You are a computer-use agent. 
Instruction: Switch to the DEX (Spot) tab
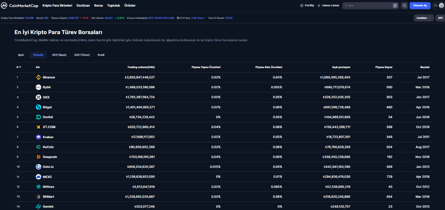click(x=59, y=55)
